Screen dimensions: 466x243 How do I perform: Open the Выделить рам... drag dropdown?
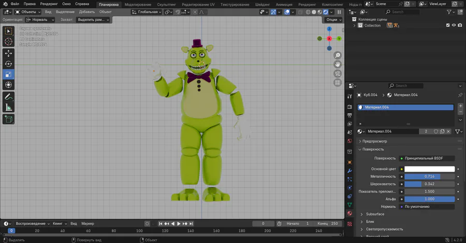tap(93, 20)
